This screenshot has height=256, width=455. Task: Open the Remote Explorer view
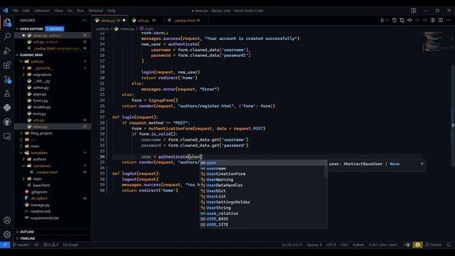click(7, 136)
